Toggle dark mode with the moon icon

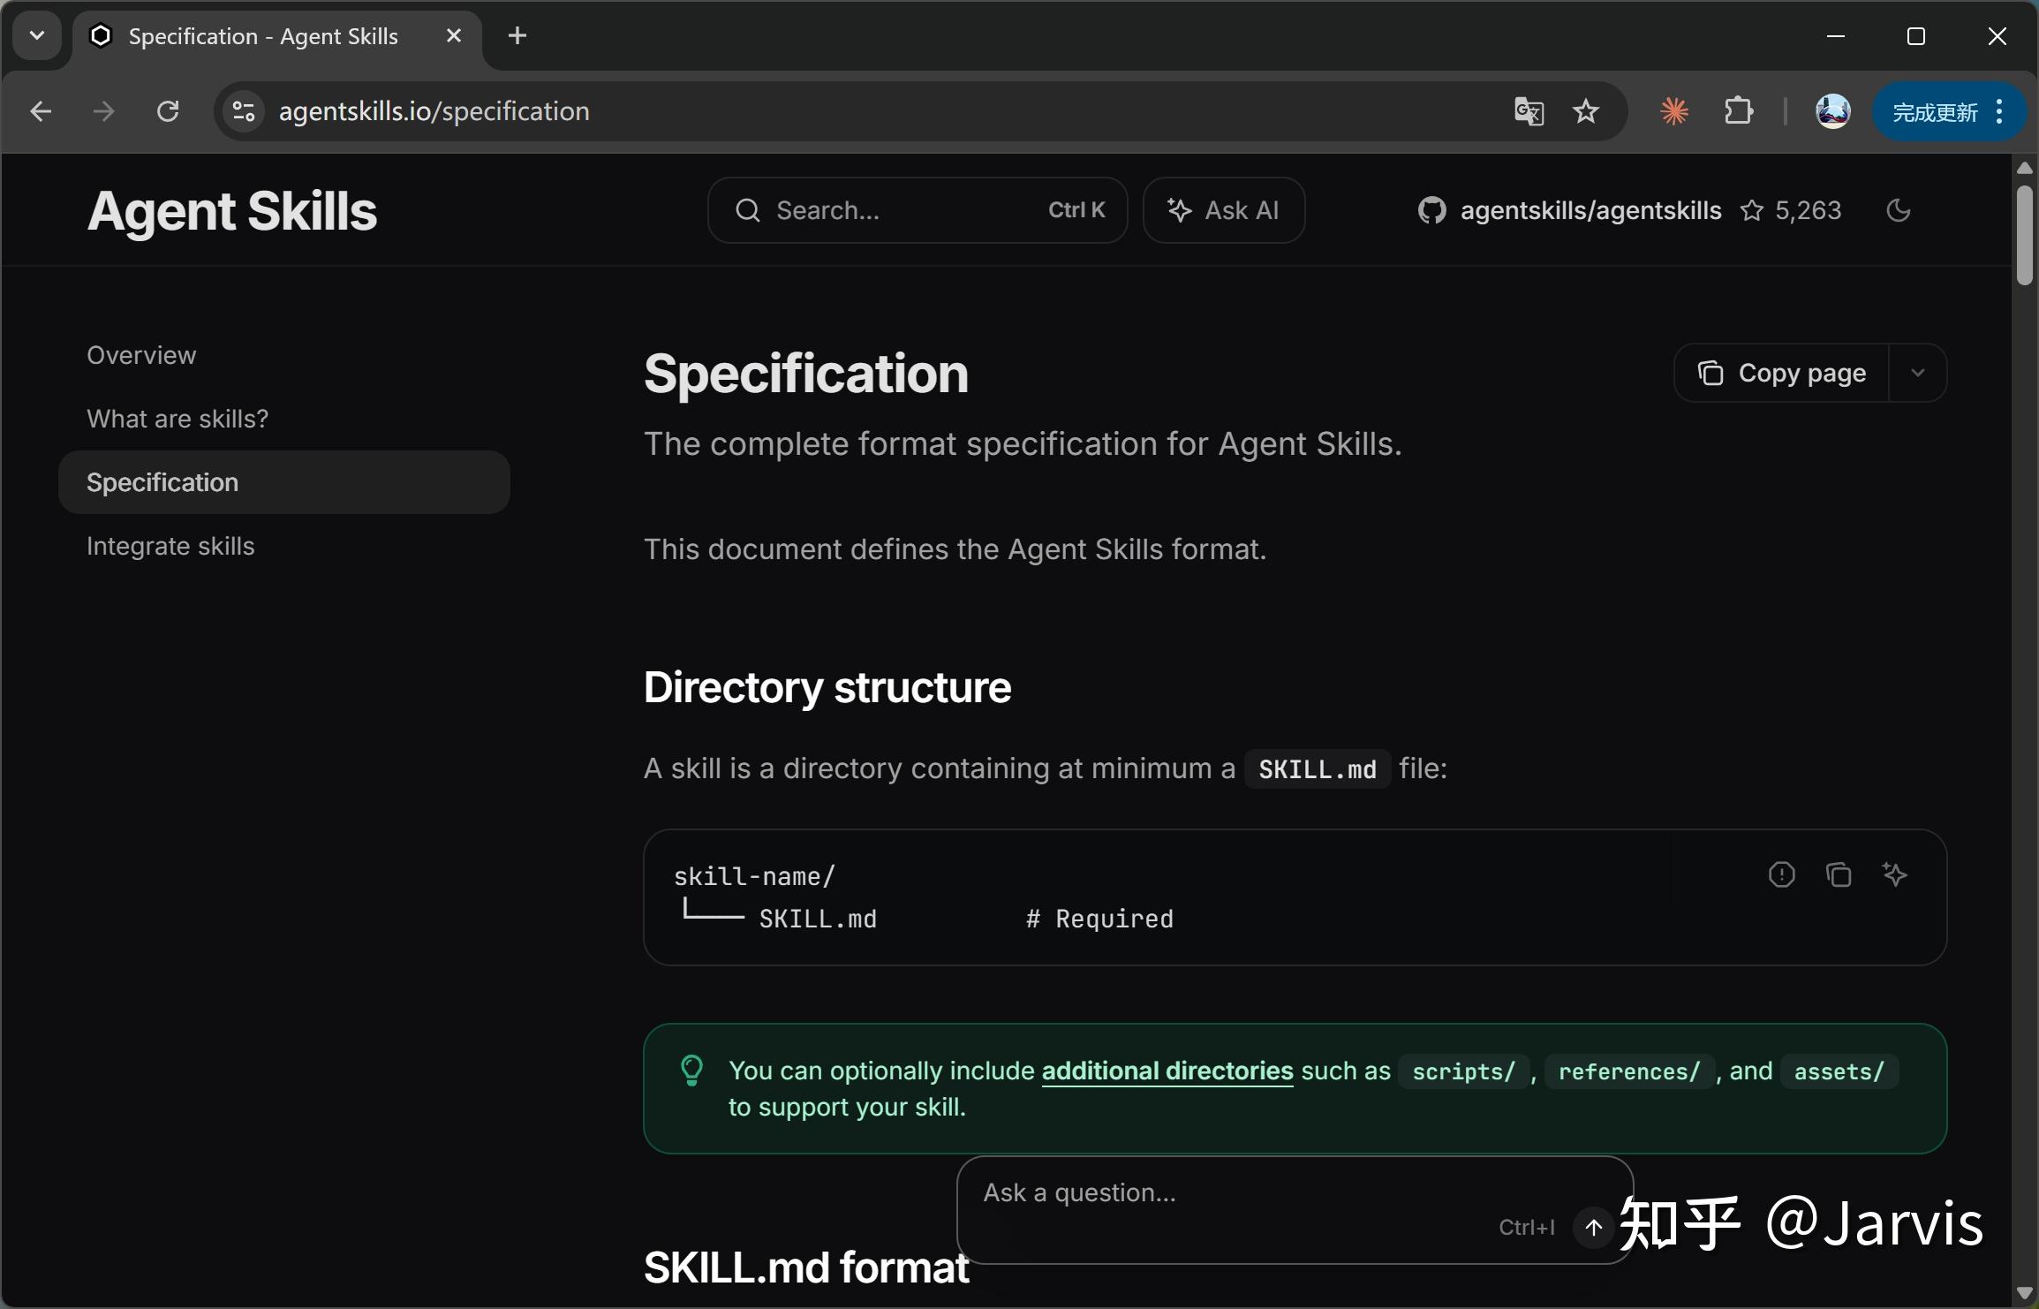(x=1899, y=210)
